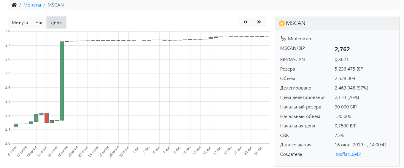Image resolution: width=404 pixels, height=168 pixels.
Task: Switch chart to Минута interval
Action: click(x=20, y=23)
